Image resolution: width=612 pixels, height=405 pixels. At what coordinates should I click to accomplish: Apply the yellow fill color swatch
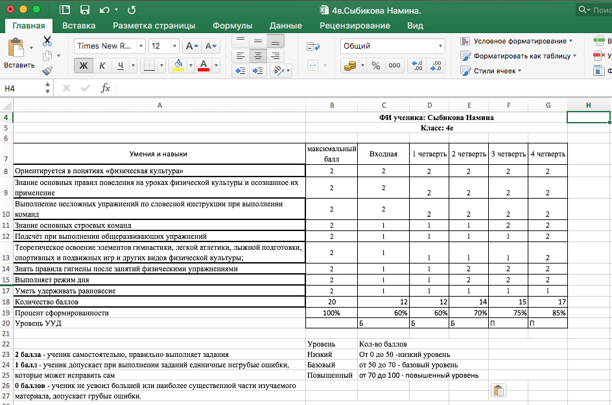(178, 66)
